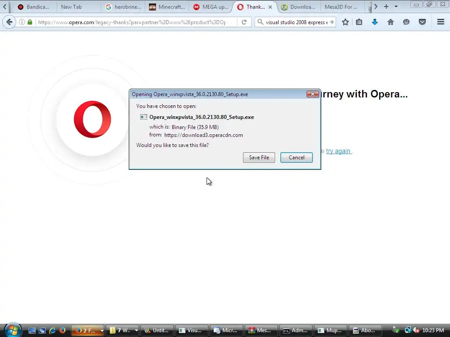Submit search with the go arrow
Image resolution: width=450 pixels, height=337 pixels.
pyautogui.click(x=331, y=22)
